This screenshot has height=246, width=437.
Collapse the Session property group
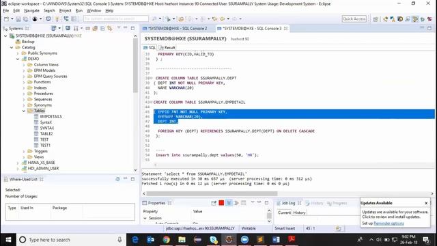pyautogui.click(x=145, y=218)
